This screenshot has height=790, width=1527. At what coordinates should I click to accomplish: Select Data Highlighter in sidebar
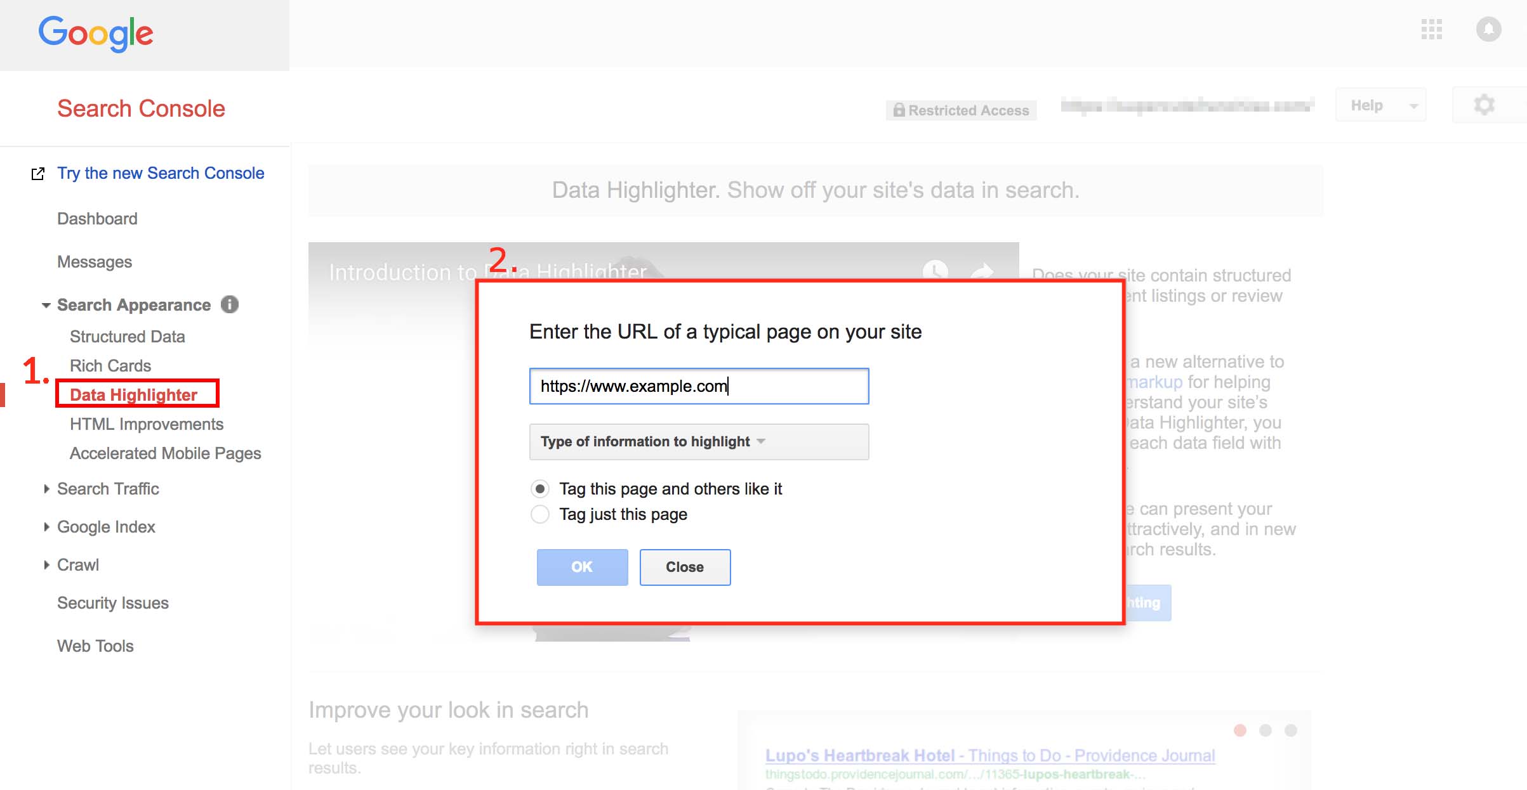133,395
